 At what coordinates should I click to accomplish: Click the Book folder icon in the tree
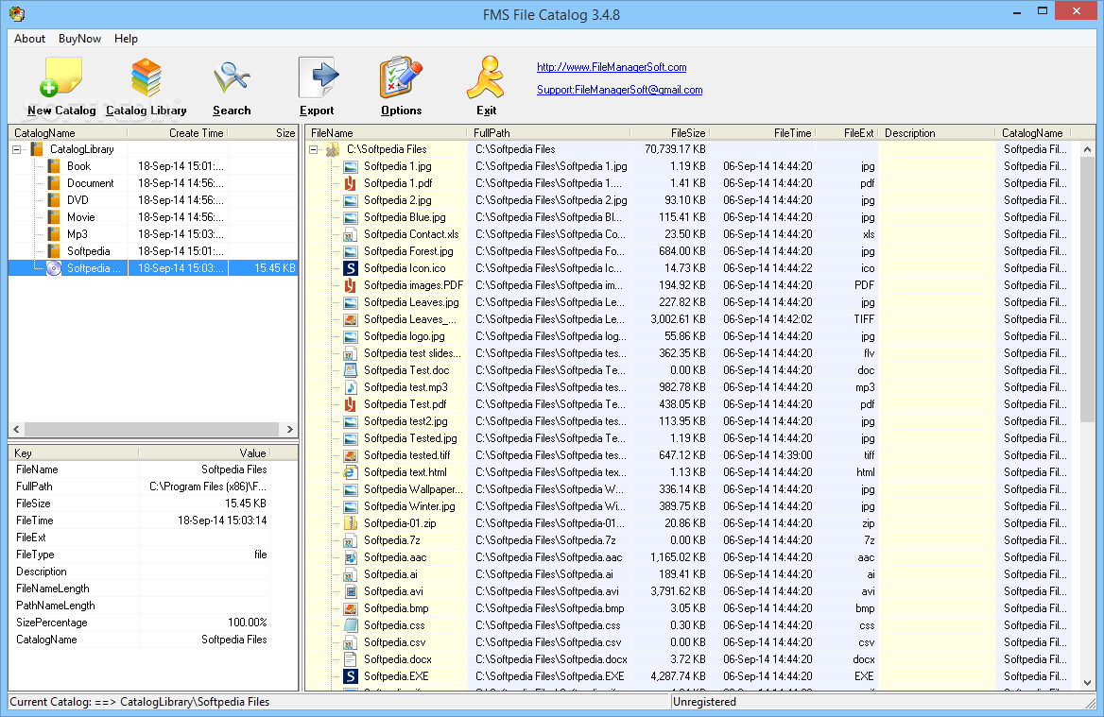coord(52,165)
